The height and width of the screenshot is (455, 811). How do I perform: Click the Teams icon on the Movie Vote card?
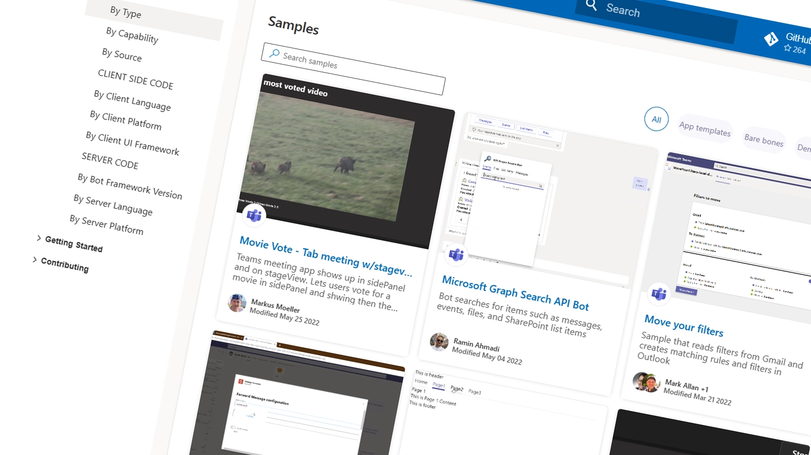point(253,215)
